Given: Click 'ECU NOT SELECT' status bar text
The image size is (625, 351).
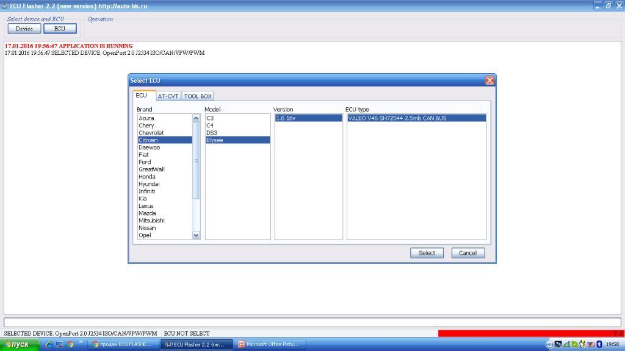Looking at the screenshot, I should click(187, 333).
